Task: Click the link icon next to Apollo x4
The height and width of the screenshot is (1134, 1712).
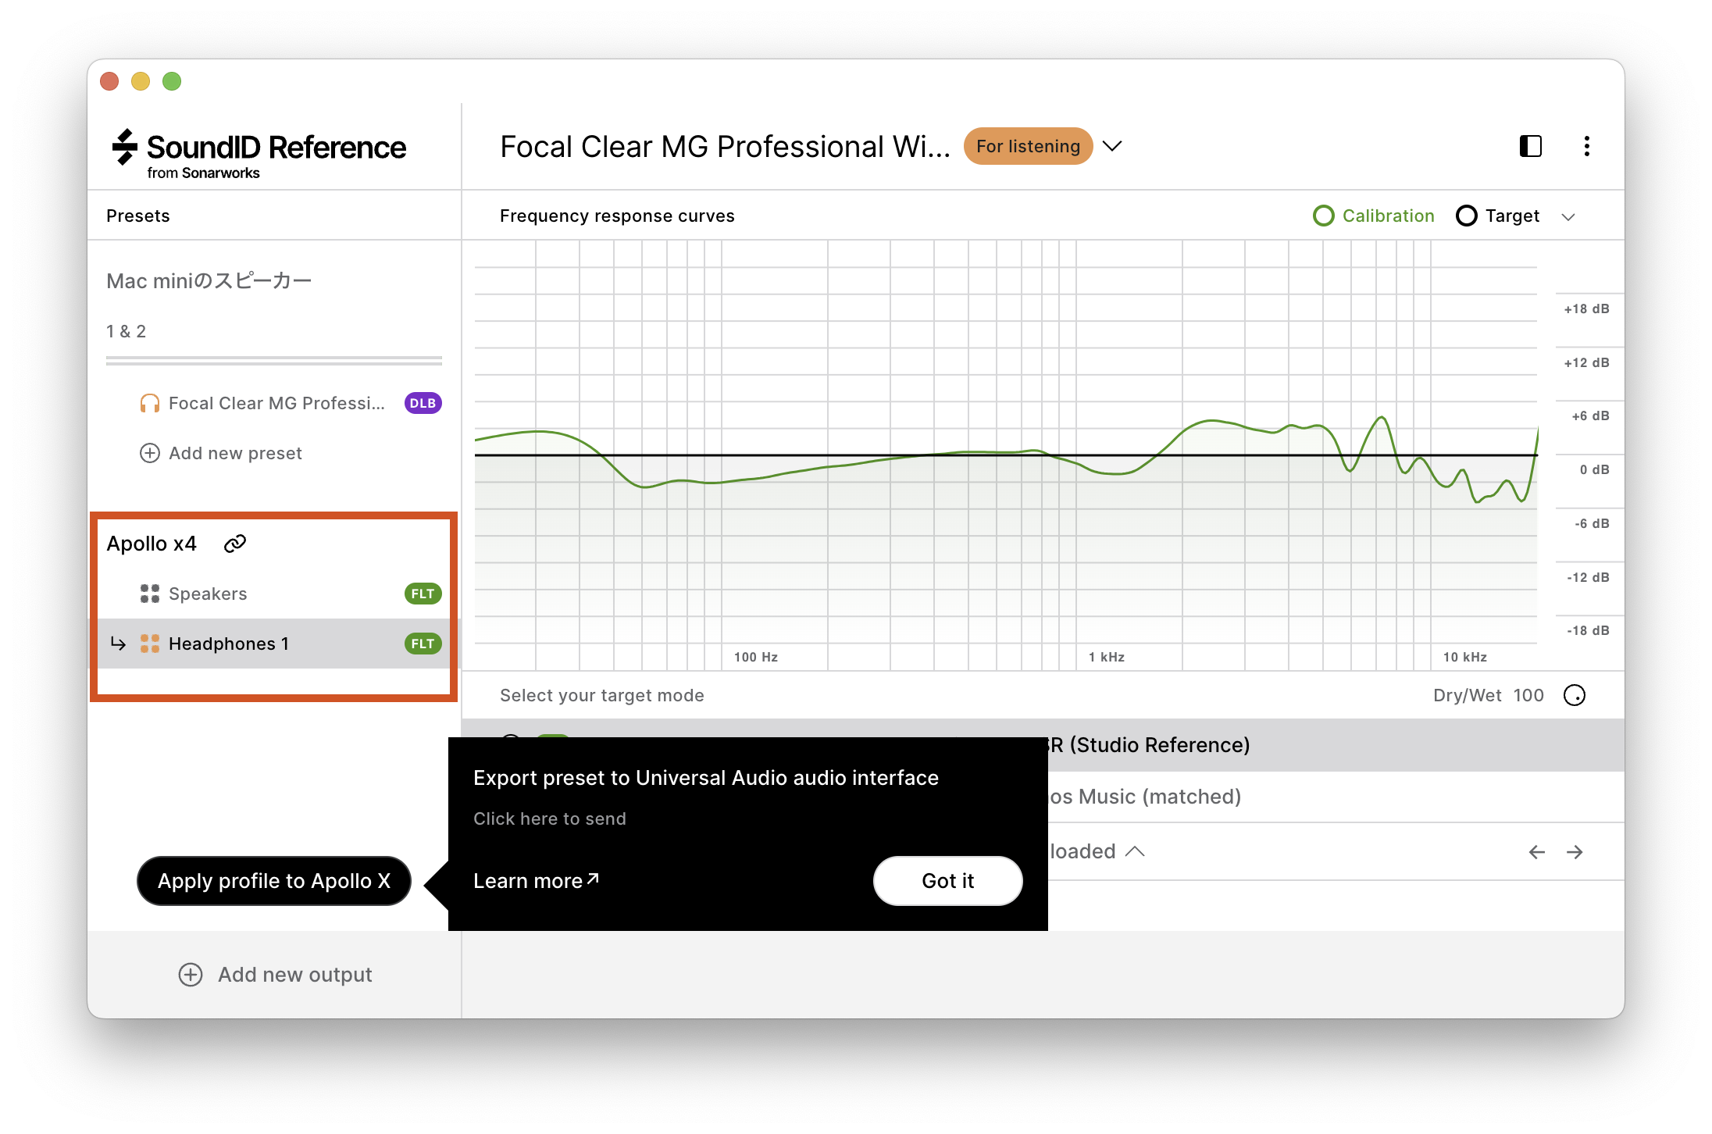Action: [235, 544]
